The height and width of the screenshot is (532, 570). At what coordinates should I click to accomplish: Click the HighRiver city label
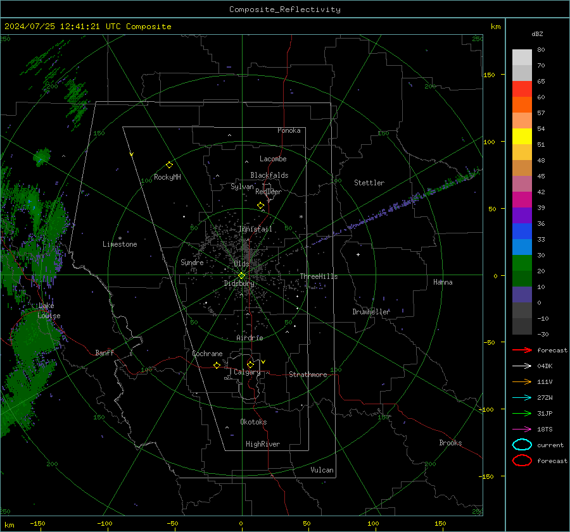pyautogui.click(x=263, y=445)
